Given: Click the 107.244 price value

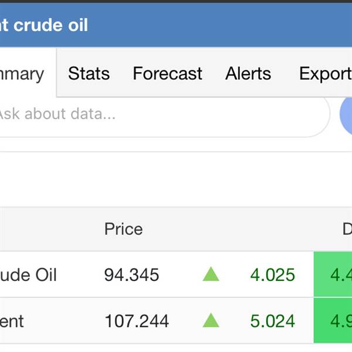Looking at the screenshot, I should pyautogui.click(x=136, y=321).
